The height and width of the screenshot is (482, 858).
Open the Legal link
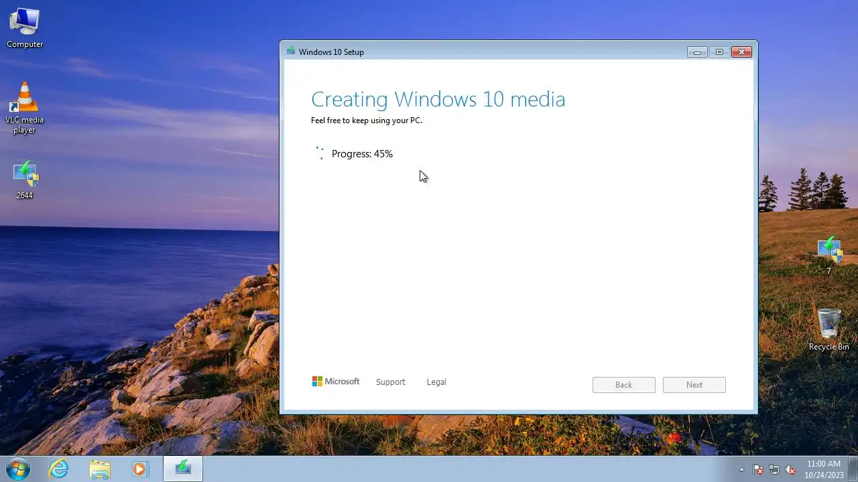(436, 382)
